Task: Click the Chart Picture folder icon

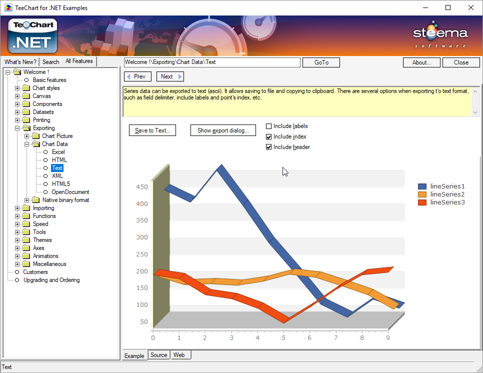Action: click(x=35, y=136)
